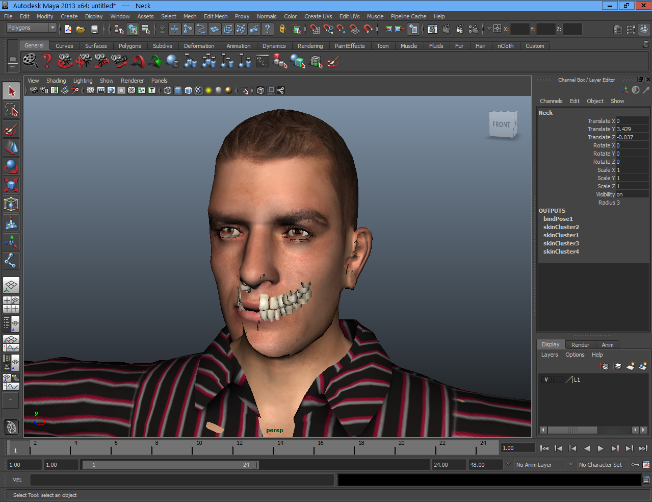The width and height of the screenshot is (652, 502).
Task: Create a new empty display layer
Action: 630,366
